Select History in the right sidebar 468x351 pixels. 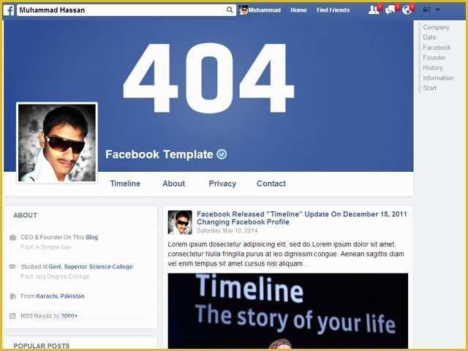tap(433, 68)
